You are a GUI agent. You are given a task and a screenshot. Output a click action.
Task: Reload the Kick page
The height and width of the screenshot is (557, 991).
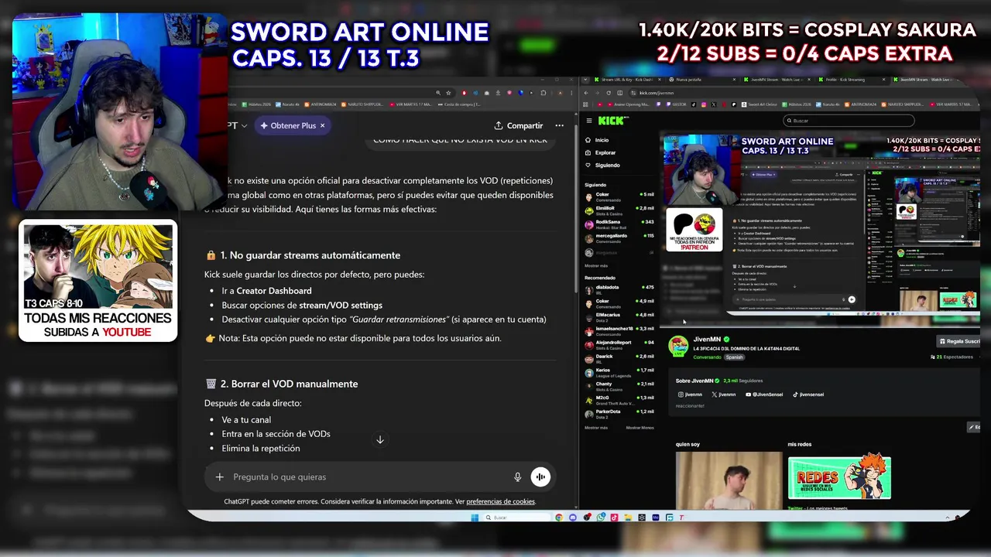tap(609, 93)
